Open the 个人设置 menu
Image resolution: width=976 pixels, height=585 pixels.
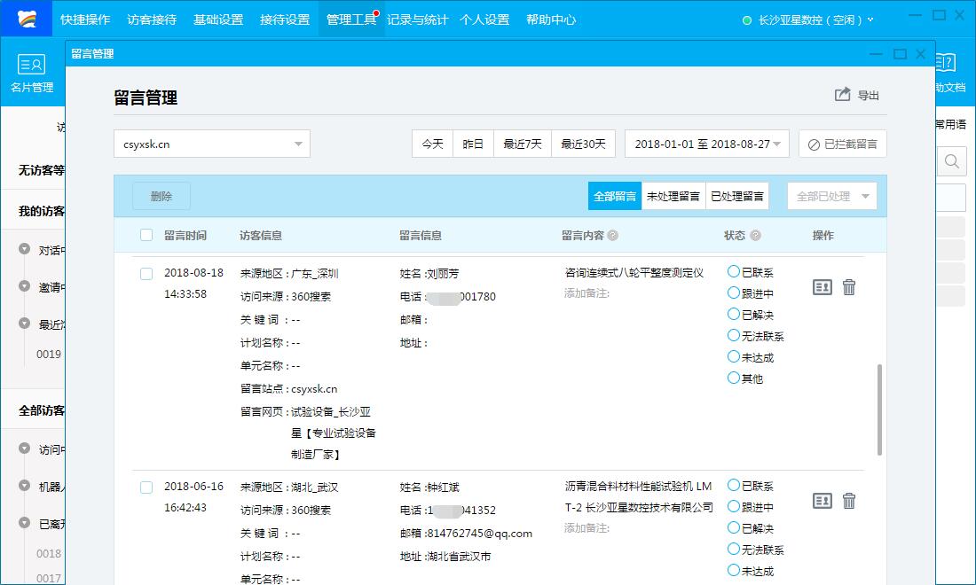tap(484, 19)
